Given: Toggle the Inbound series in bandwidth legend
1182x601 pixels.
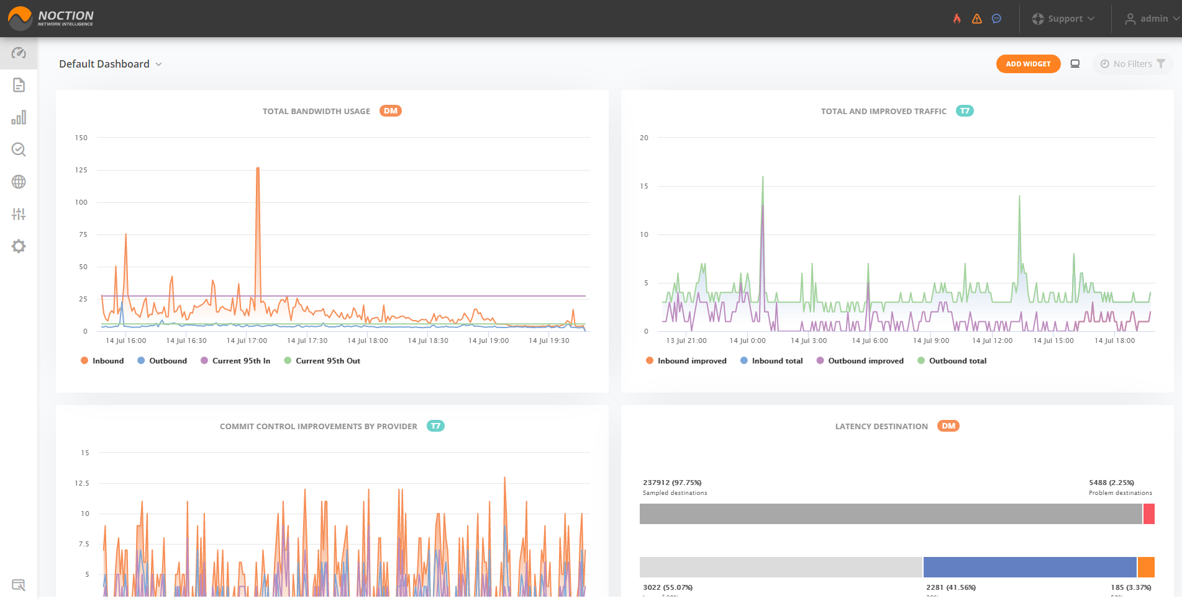Looking at the screenshot, I should click(x=102, y=361).
